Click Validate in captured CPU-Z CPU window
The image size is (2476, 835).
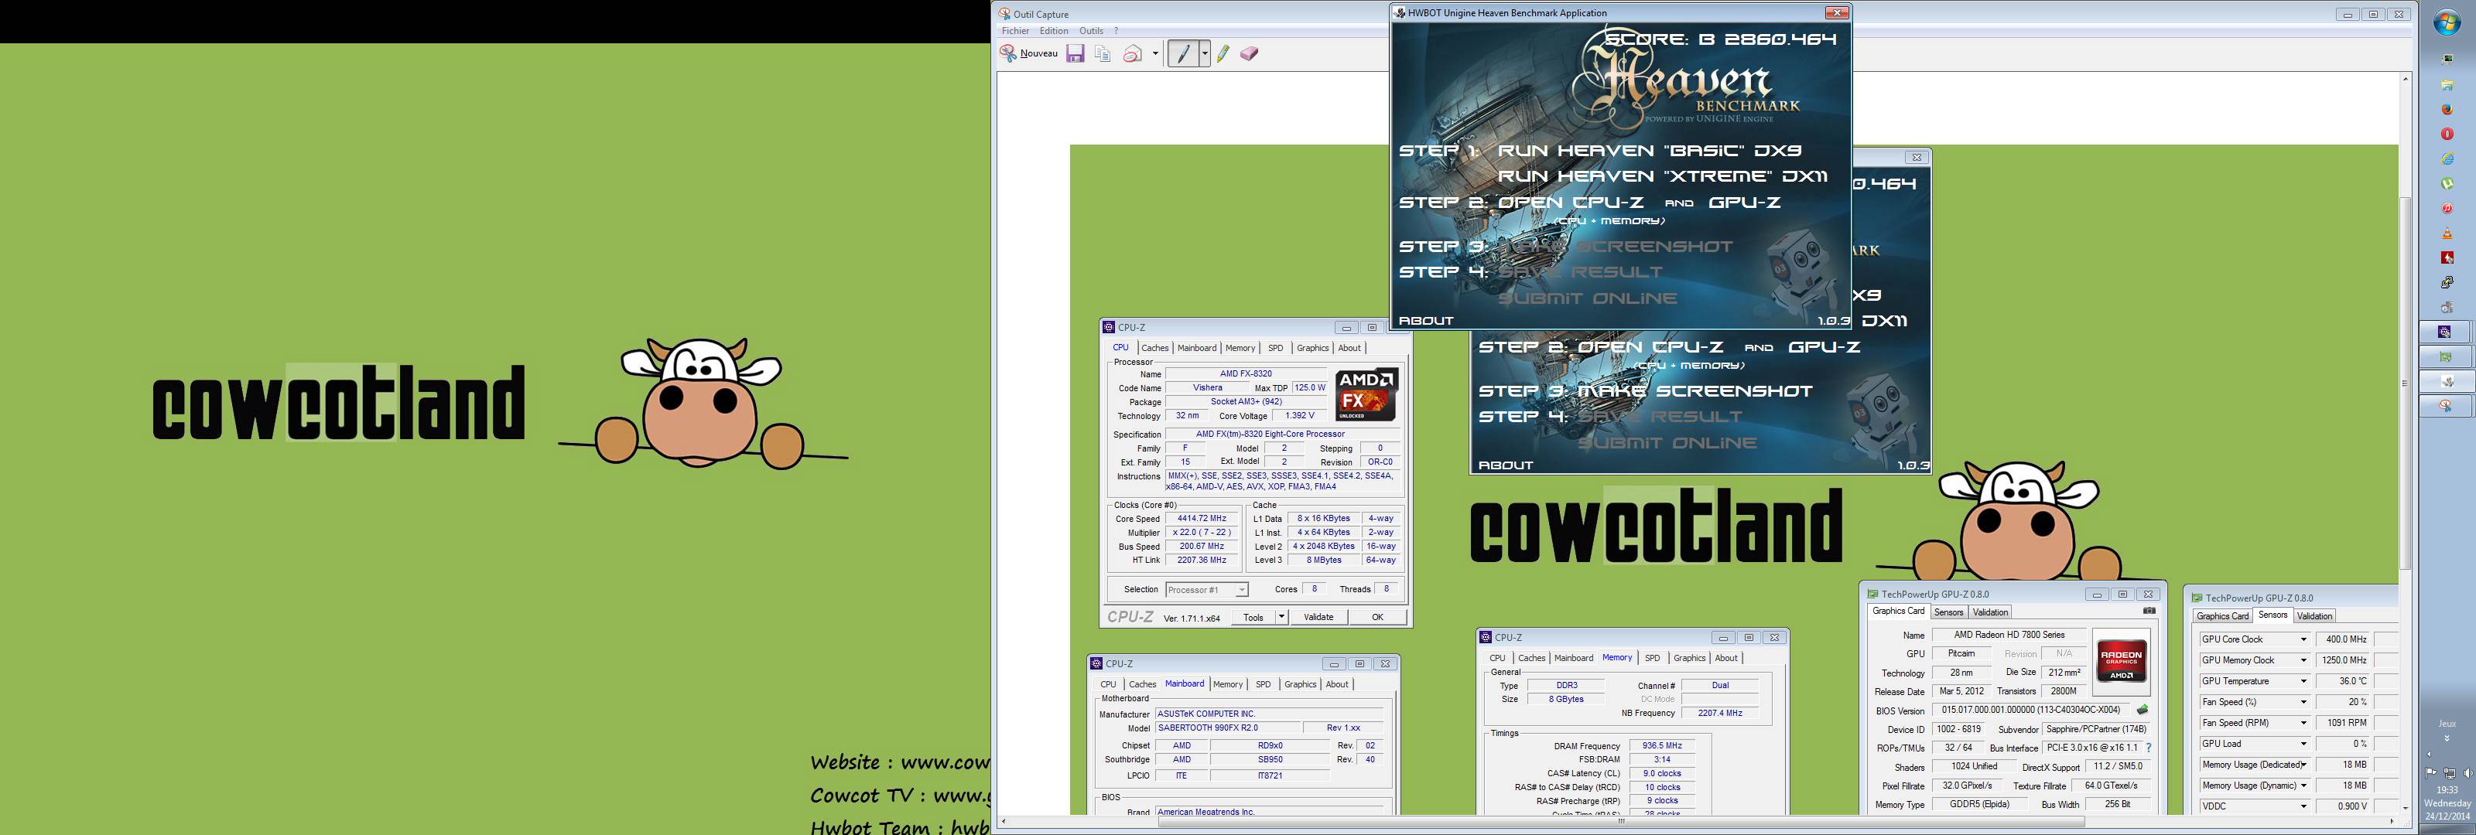click(1318, 618)
